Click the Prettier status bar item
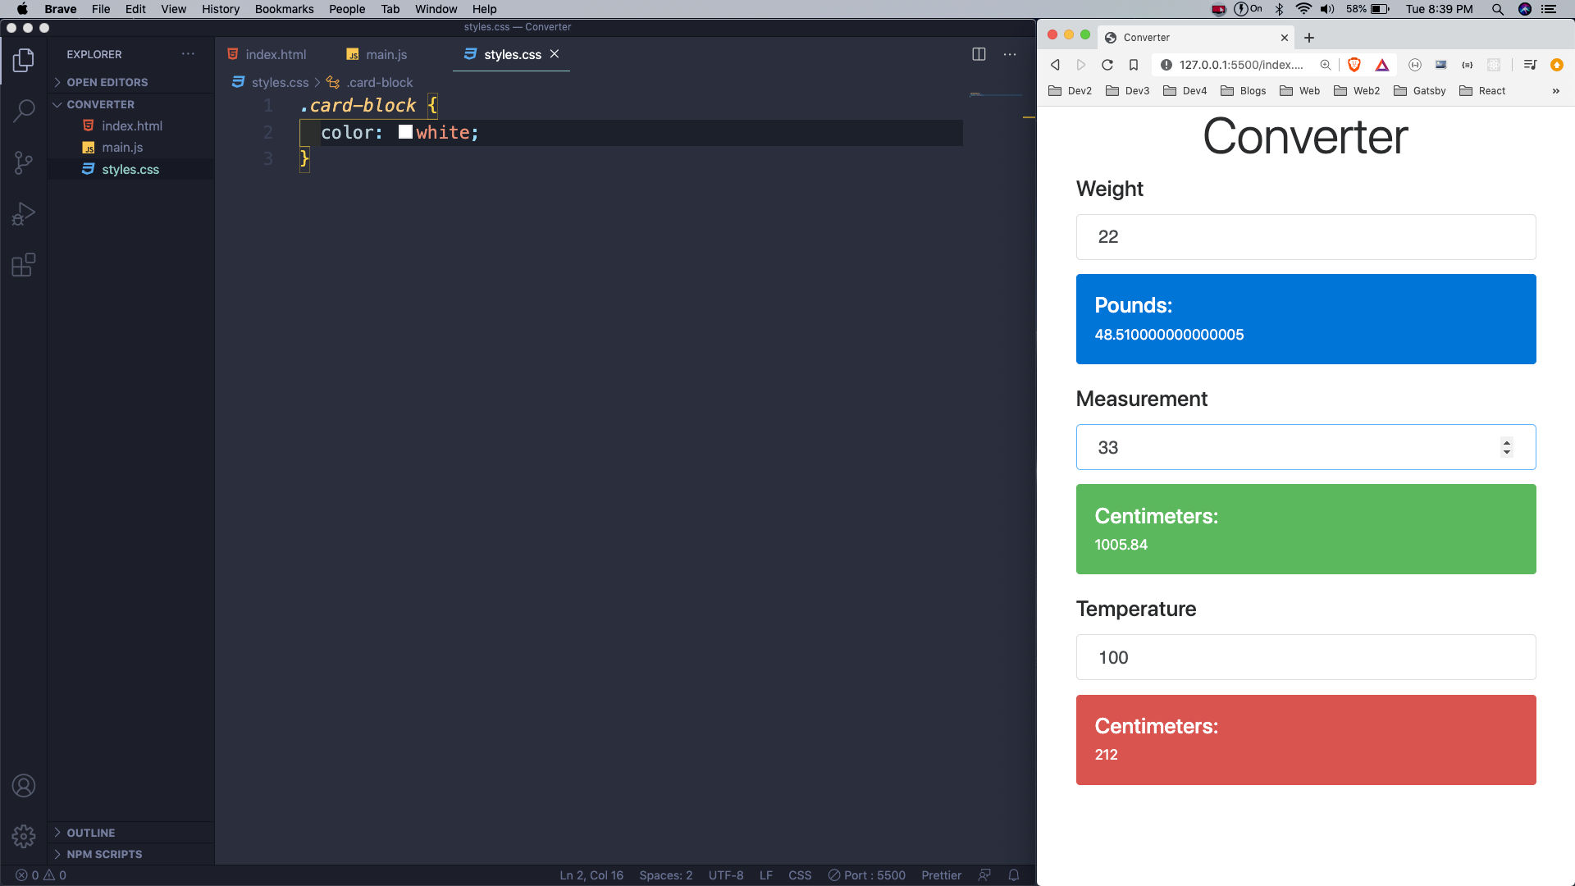Viewport: 1575px width, 886px height. [941, 875]
